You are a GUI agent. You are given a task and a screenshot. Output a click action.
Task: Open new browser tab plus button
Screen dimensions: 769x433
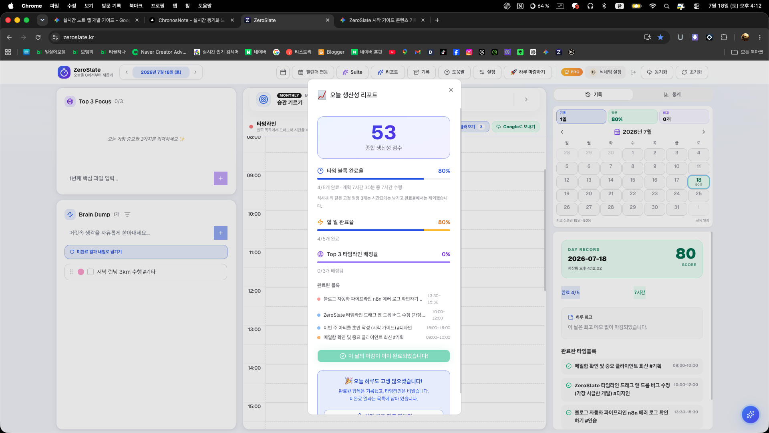point(437,20)
